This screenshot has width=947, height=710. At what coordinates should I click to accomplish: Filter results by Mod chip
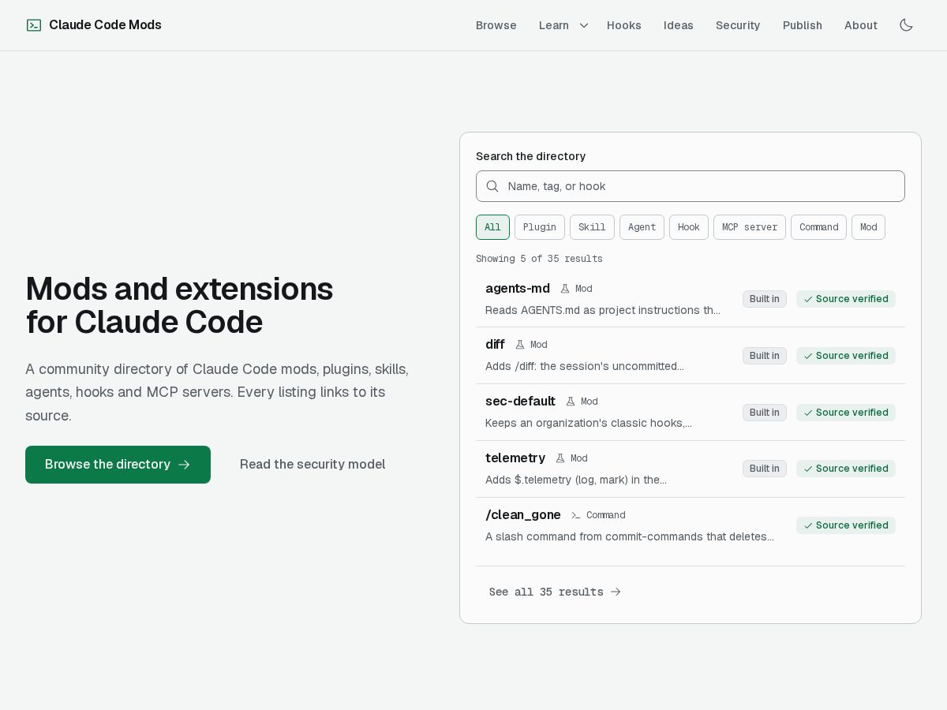(x=868, y=227)
